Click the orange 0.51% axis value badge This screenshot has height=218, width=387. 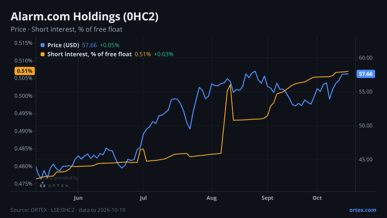(24, 71)
